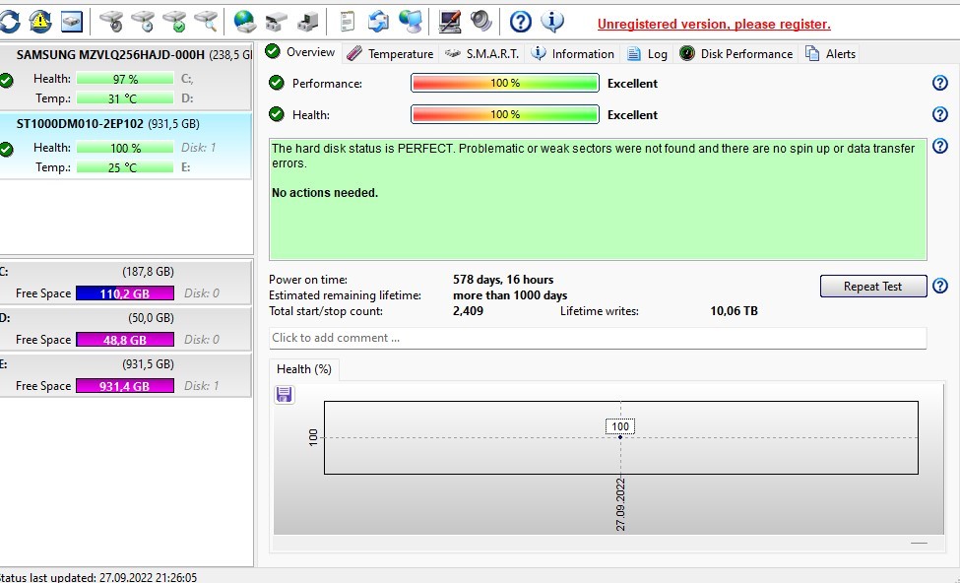Click the refresh disk status icon

click(x=9, y=21)
